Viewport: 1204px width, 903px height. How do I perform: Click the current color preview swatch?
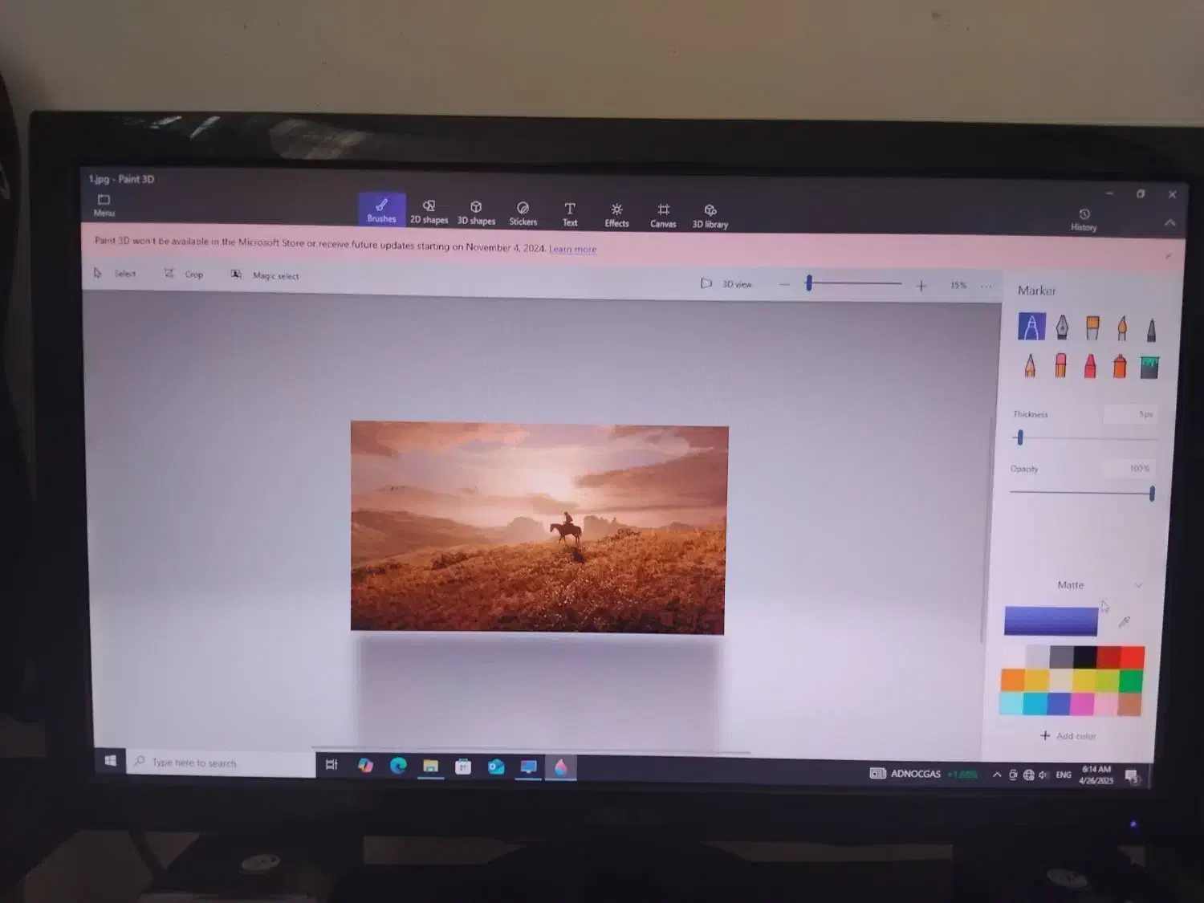pos(1051,620)
